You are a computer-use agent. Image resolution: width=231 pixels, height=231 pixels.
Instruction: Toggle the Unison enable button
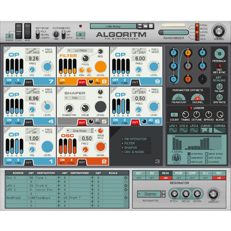click(x=190, y=108)
